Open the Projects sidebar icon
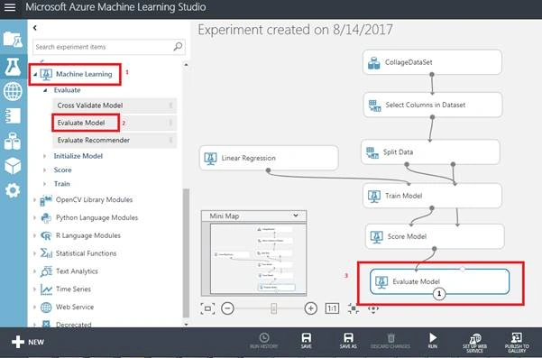Screen dimensions: 542x358 (x=13, y=40)
